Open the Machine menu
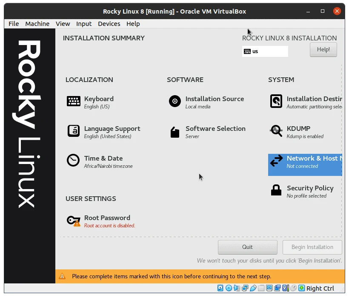 point(37,24)
